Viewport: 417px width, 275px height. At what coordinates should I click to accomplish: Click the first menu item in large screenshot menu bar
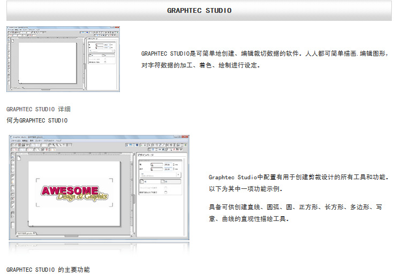pos(16,141)
